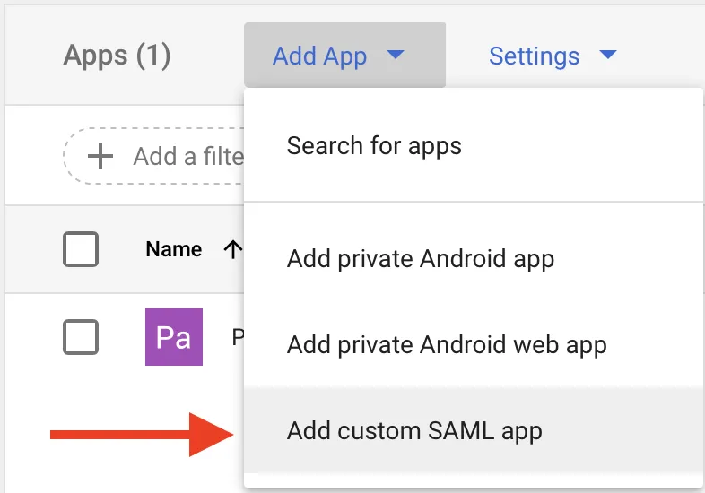Select Add private Android app

pyautogui.click(x=420, y=259)
